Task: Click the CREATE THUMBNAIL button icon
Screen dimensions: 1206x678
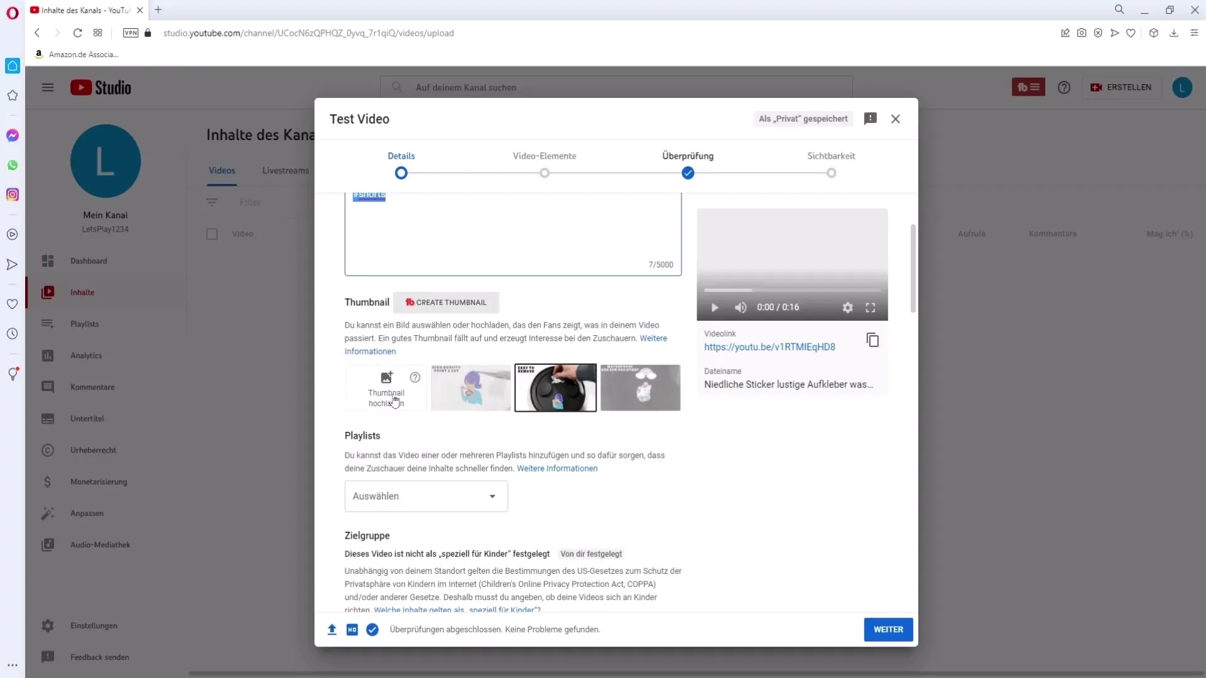Action: point(409,302)
